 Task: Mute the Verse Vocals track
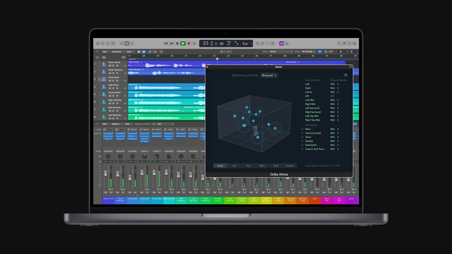(110, 65)
